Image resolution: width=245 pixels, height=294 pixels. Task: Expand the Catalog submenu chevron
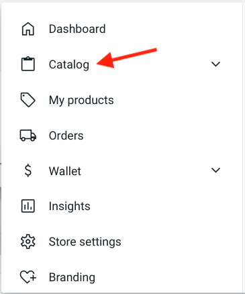pyautogui.click(x=215, y=64)
